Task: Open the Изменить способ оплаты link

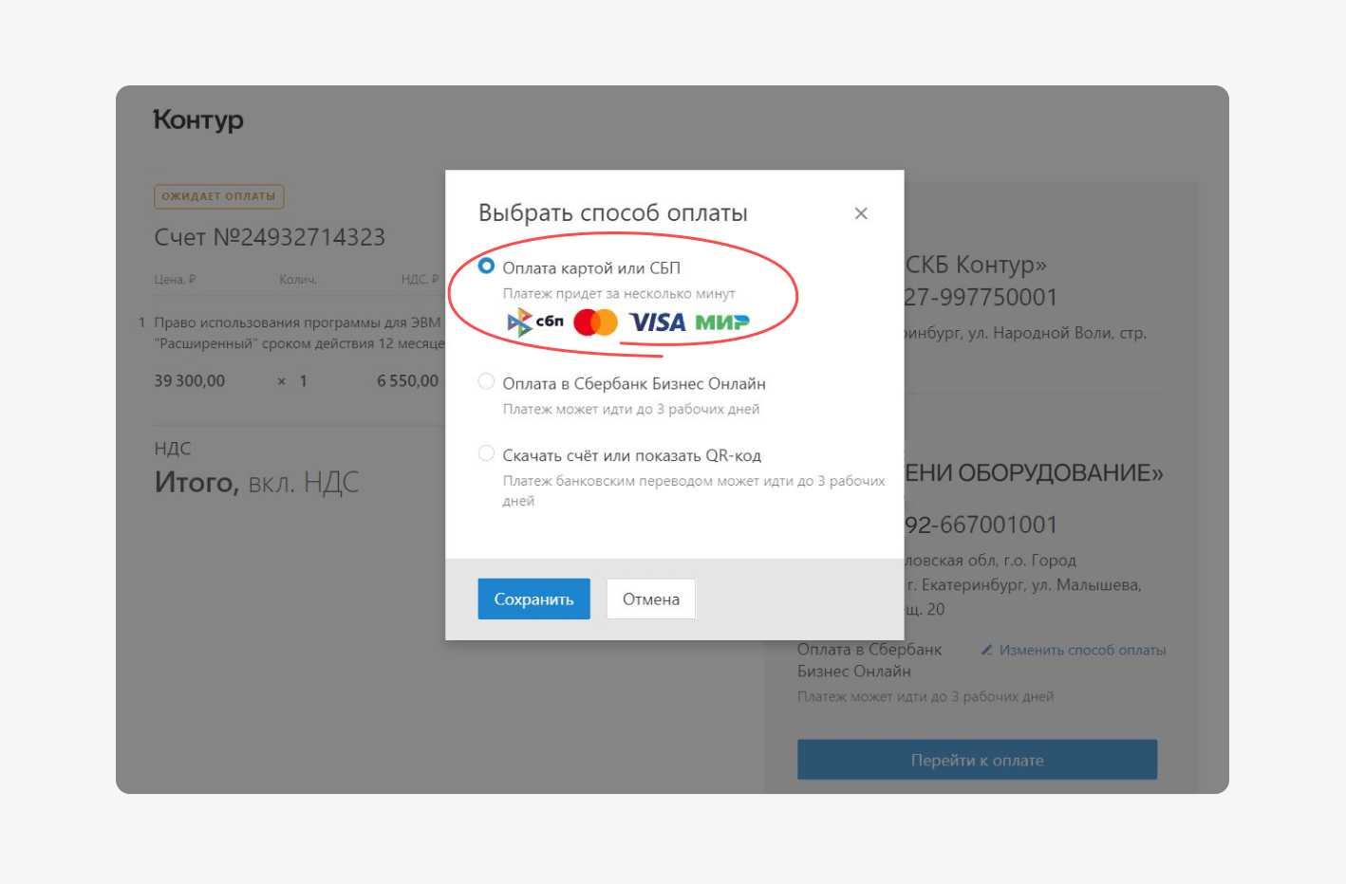Action: tap(1082, 650)
